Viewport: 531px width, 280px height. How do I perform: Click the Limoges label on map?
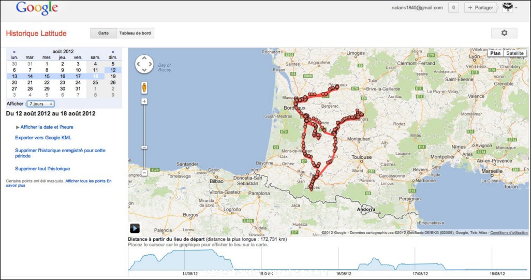click(356, 53)
